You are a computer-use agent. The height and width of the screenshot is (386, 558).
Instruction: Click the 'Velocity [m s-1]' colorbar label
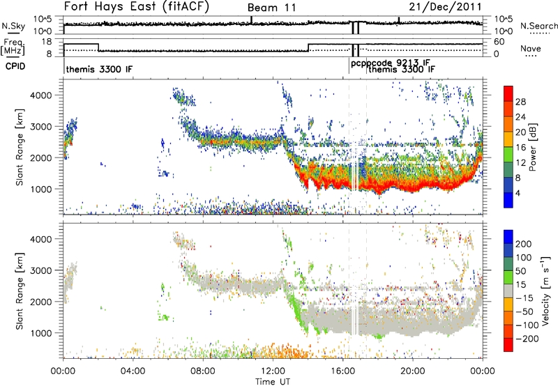point(545,291)
